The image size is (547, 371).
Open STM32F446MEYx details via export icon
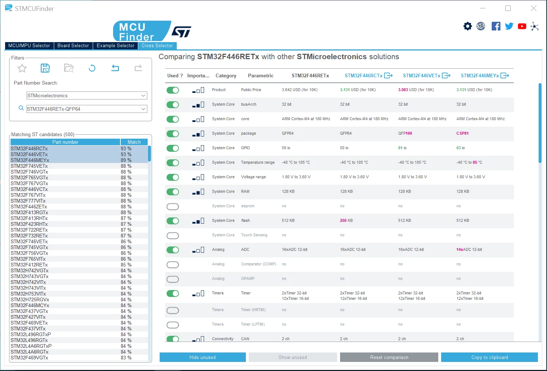505,76
